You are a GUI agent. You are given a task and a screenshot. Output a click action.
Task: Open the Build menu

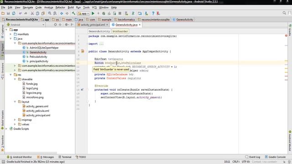(x=71, y=8)
